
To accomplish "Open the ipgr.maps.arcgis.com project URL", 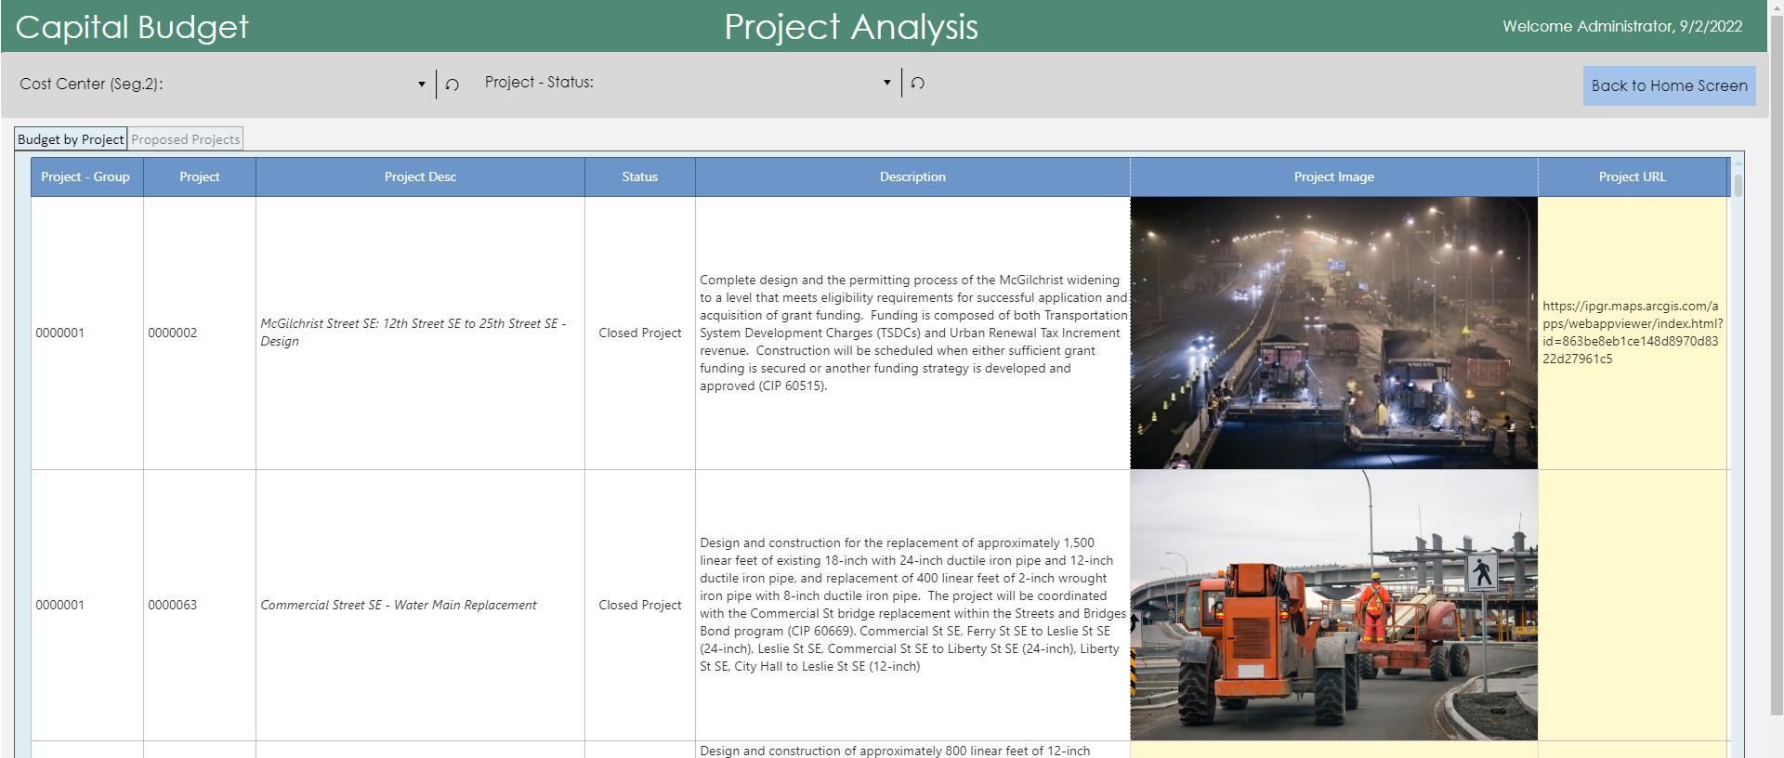I will [x=1633, y=333].
